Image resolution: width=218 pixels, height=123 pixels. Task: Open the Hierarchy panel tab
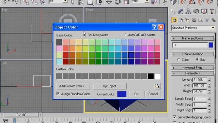188,11
